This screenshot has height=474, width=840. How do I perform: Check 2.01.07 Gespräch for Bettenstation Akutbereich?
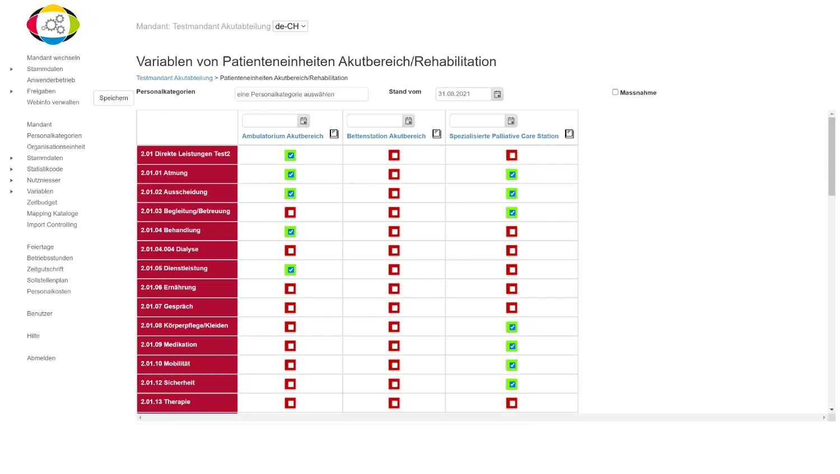click(x=394, y=307)
